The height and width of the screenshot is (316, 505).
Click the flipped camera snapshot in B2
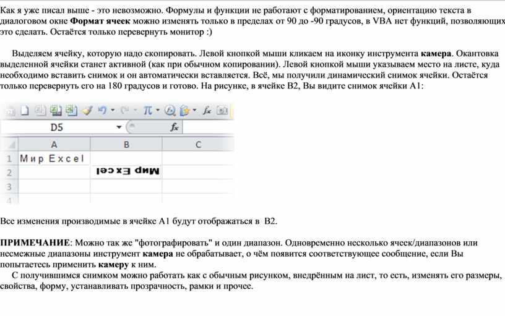pos(127,171)
